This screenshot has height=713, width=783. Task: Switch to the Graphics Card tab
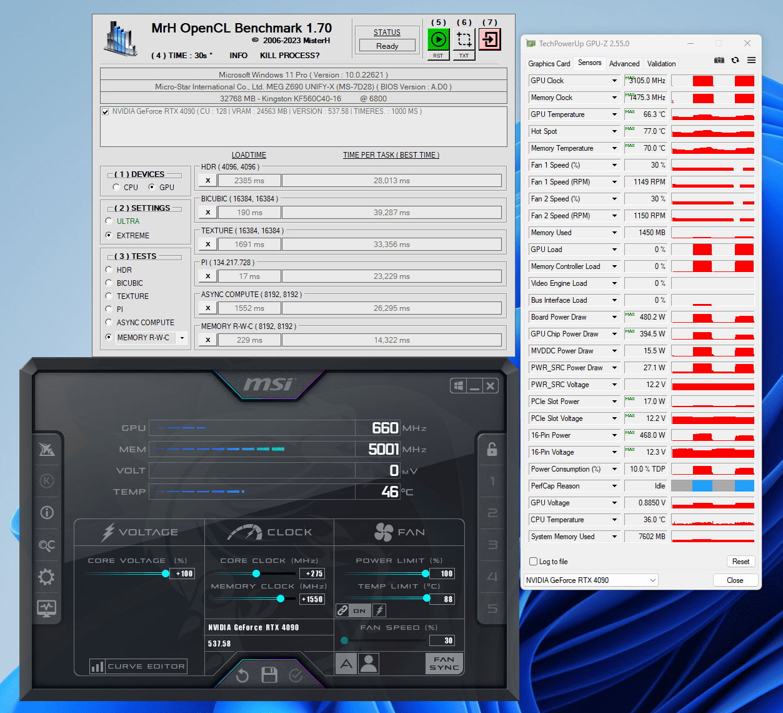(x=549, y=64)
